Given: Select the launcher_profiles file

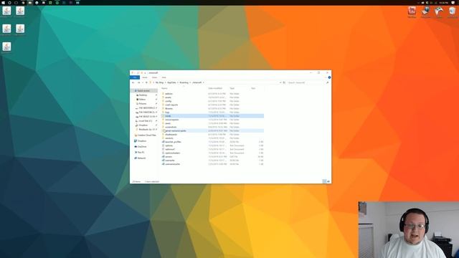Looking at the screenshot, I should 213,142.
